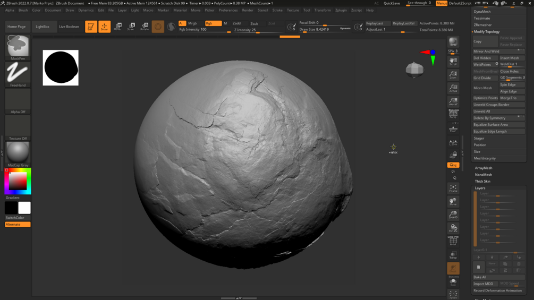The width and height of the screenshot is (534, 300).
Task: Open the FreeHand stroke picker
Action: click(18, 73)
